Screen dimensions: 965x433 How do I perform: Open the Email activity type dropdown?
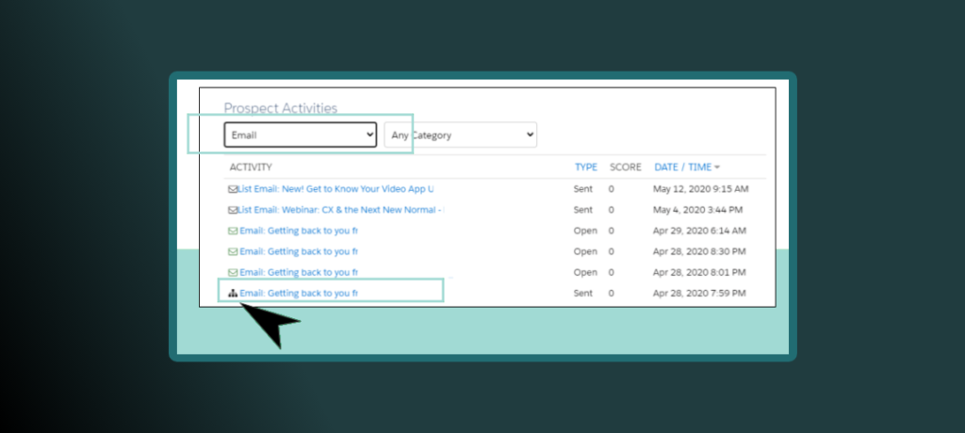tap(300, 135)
